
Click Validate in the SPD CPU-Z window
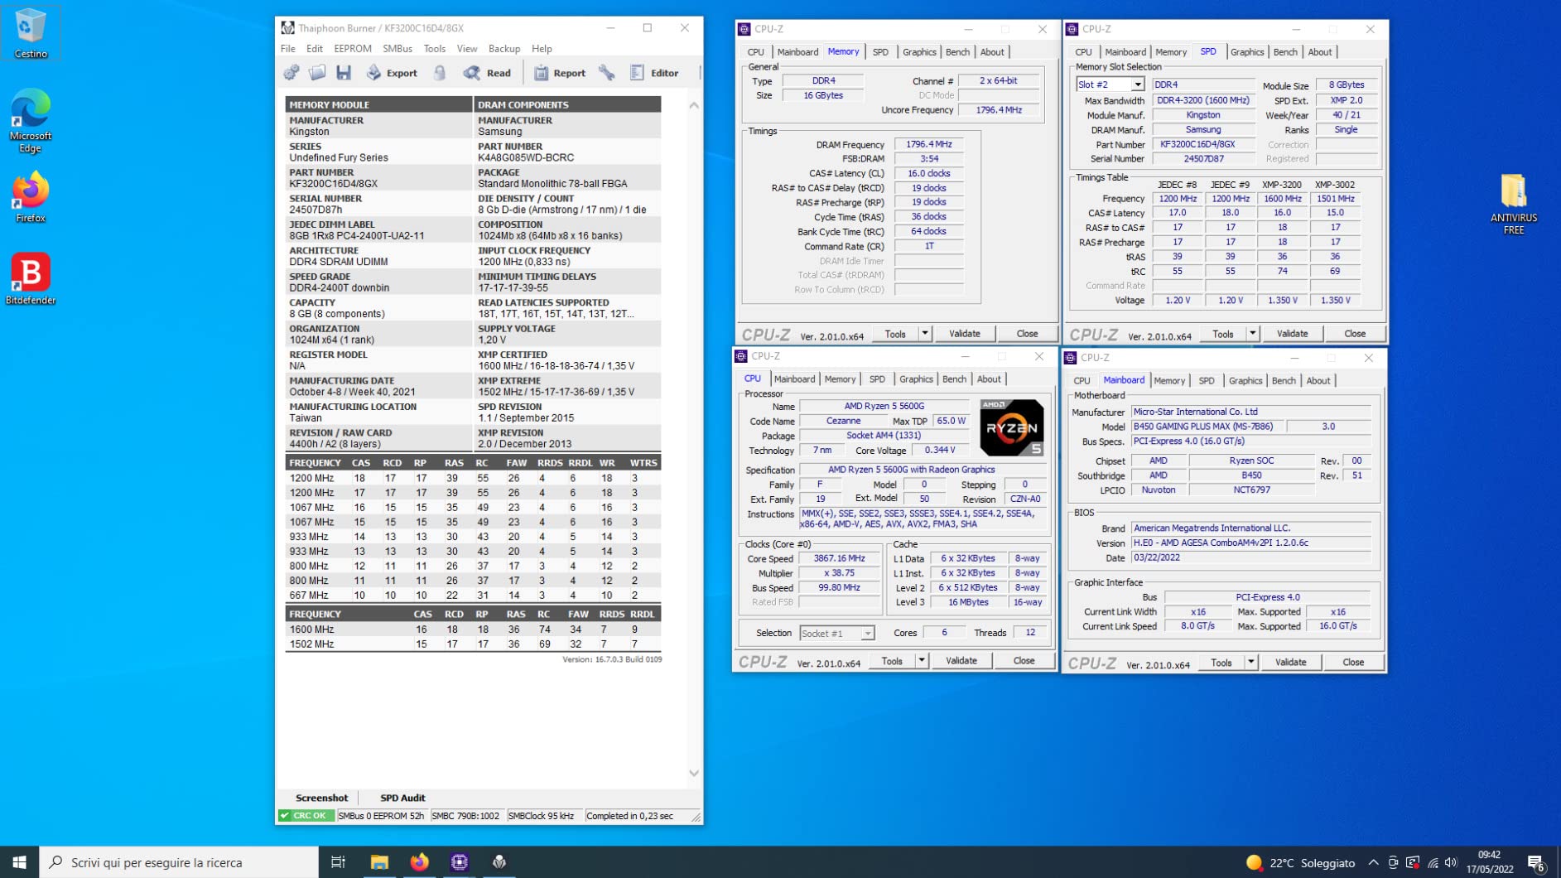[1292, 334]
